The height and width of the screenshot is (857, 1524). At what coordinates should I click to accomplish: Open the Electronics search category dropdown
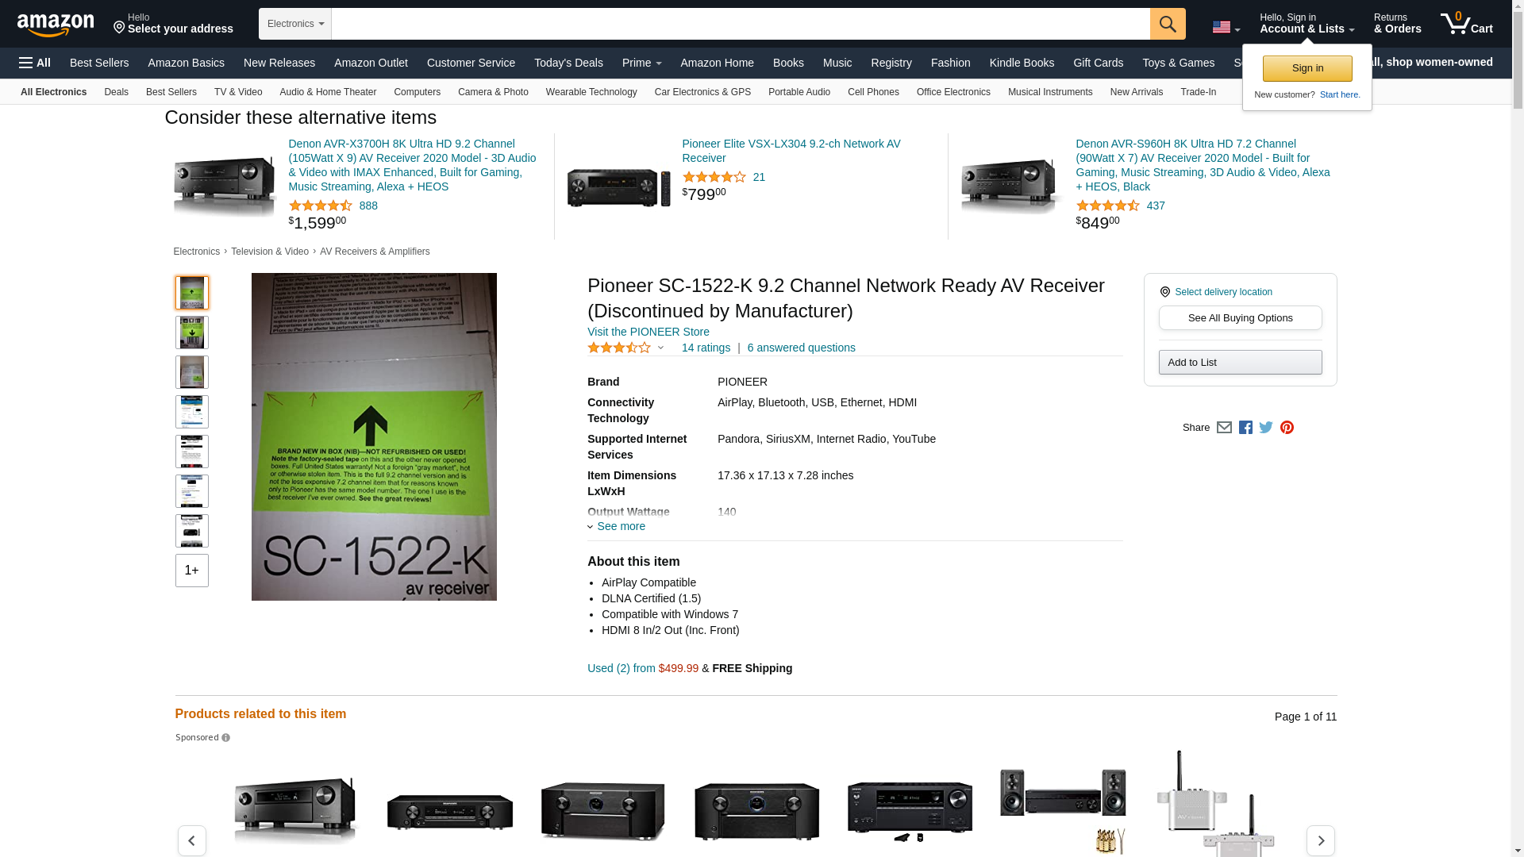295,24
